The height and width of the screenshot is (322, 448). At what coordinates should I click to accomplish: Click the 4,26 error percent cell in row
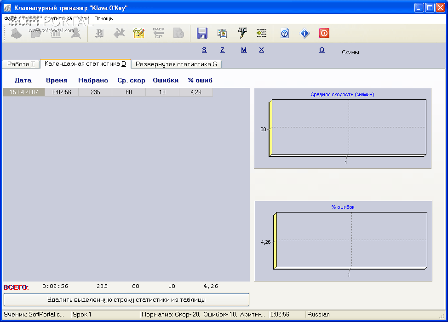pyautogui.click(x=196, y=92)
